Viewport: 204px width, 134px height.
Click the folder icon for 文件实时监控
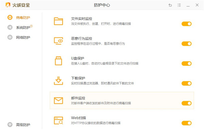[x=58, y=21]
